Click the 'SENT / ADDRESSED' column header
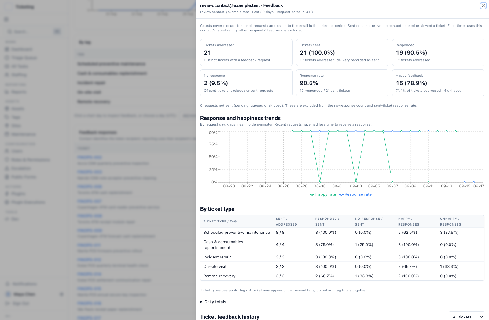This screenshot has width=489, height=320. [x=286, y=222]
